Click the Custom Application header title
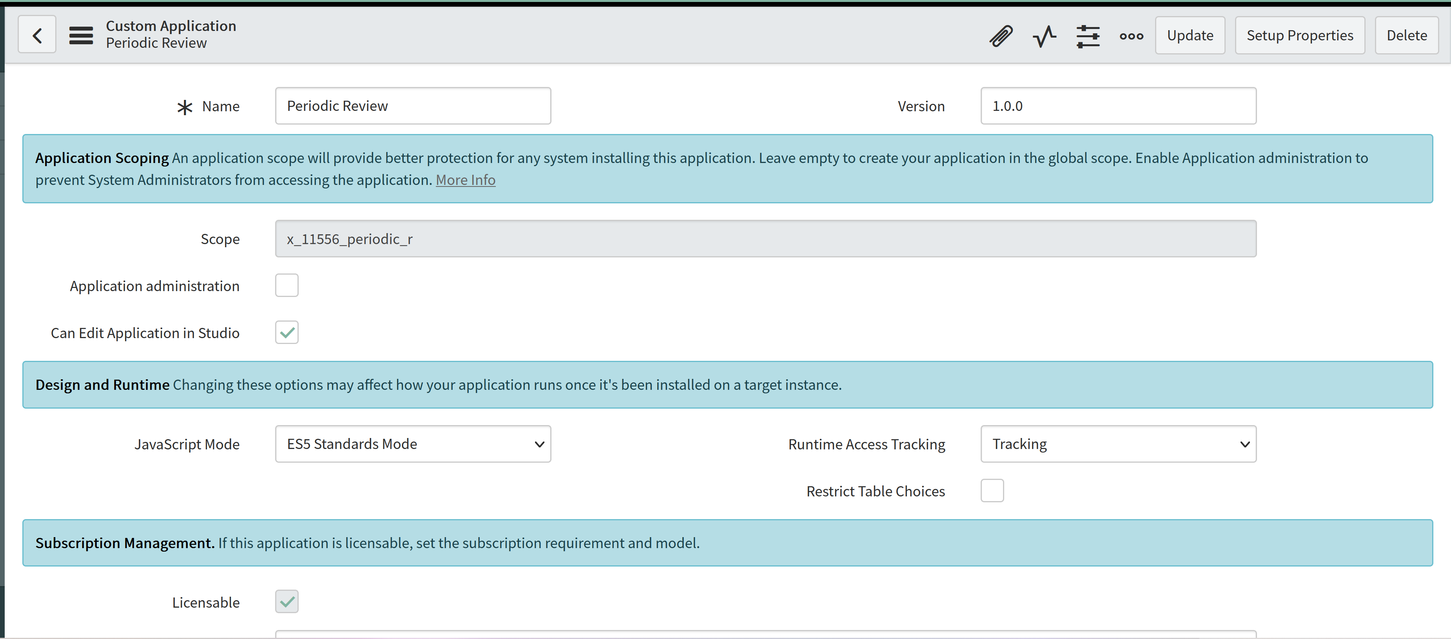 170,26
